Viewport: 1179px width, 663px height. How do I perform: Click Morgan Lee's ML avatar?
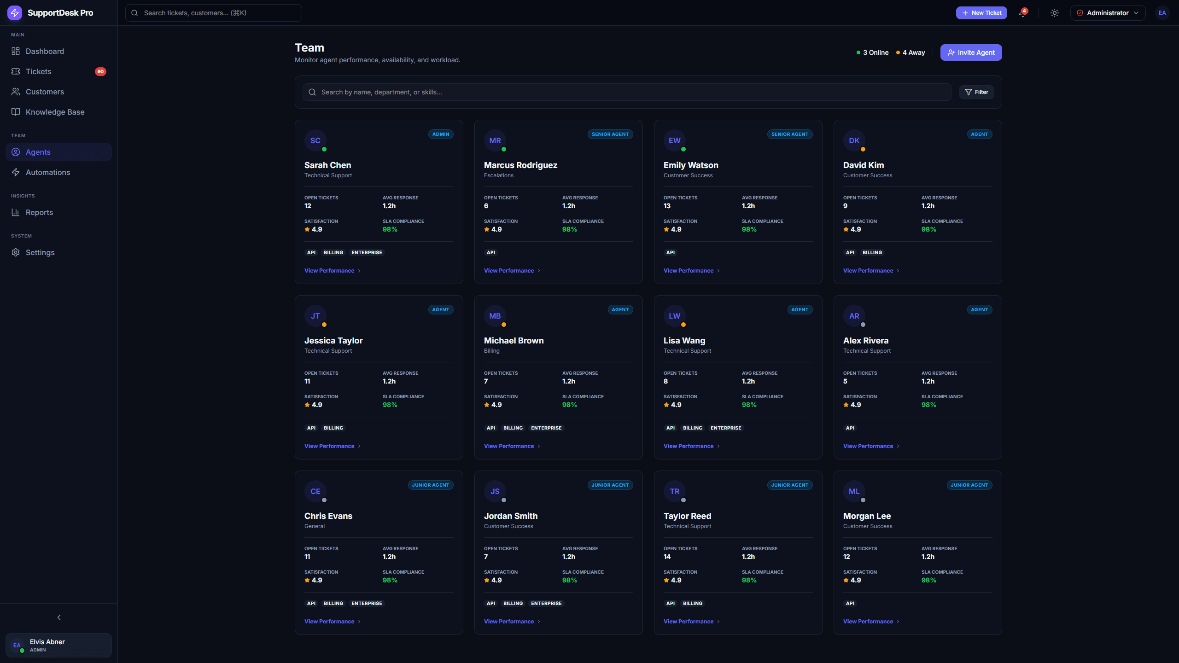[x=854, y=491]
